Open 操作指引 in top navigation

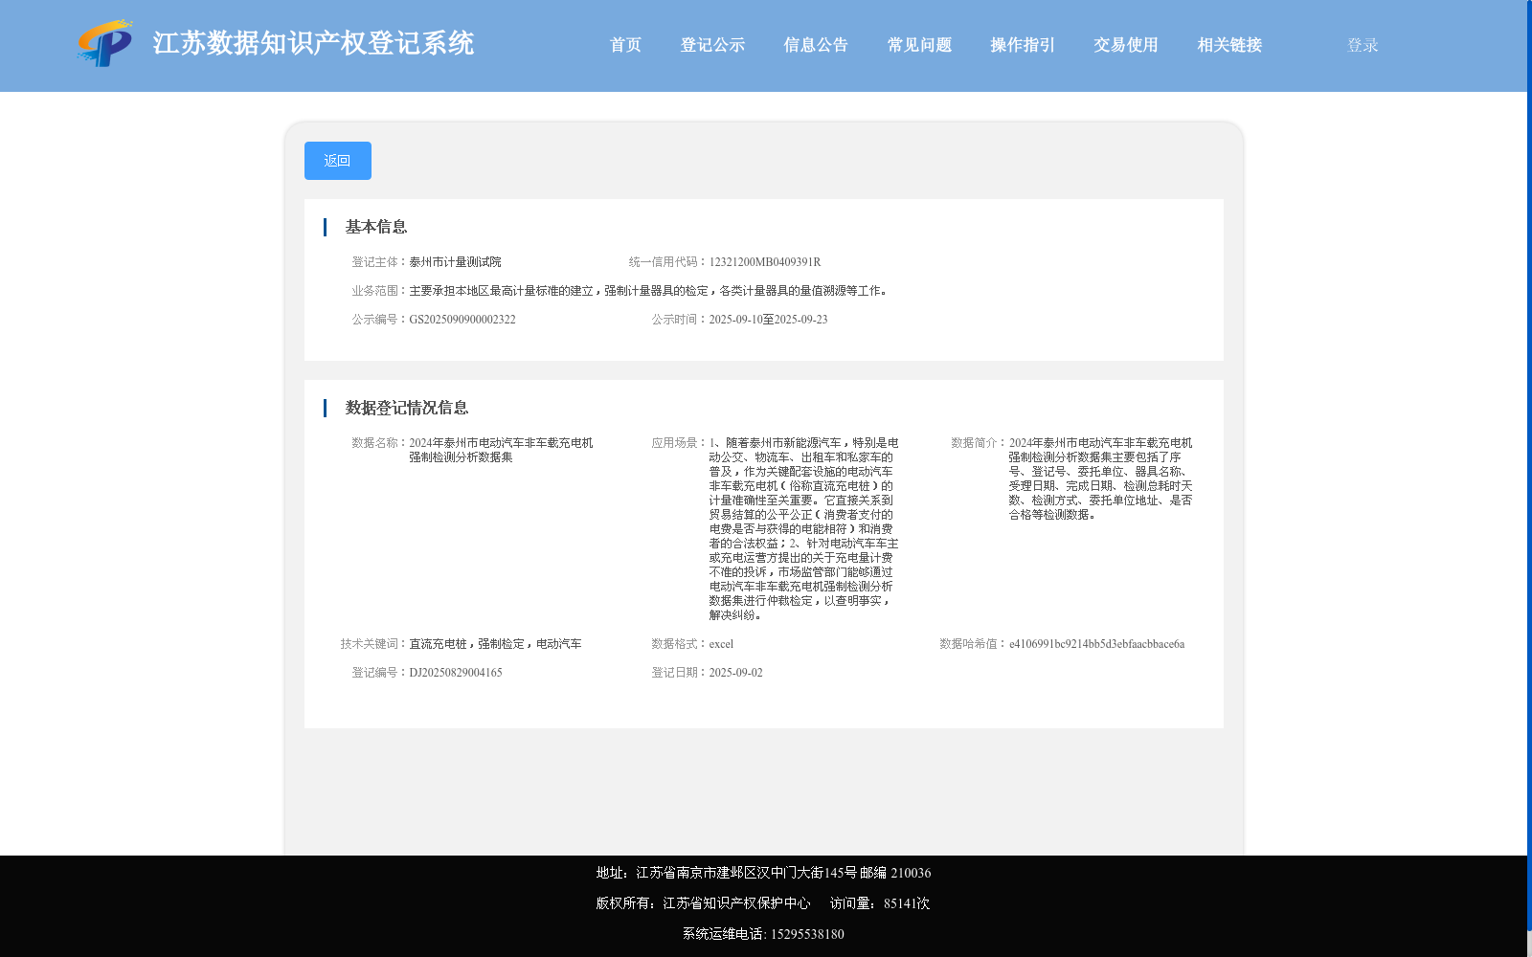tap(1023, 45)
